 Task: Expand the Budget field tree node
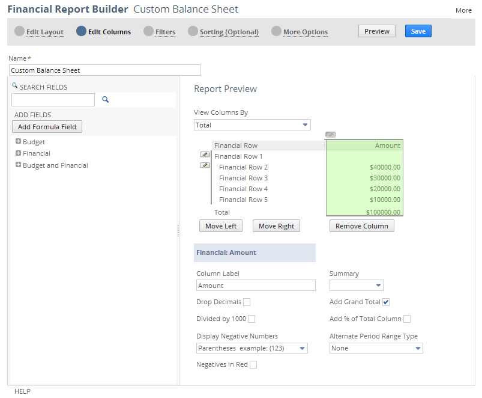(x=19, y=142)
